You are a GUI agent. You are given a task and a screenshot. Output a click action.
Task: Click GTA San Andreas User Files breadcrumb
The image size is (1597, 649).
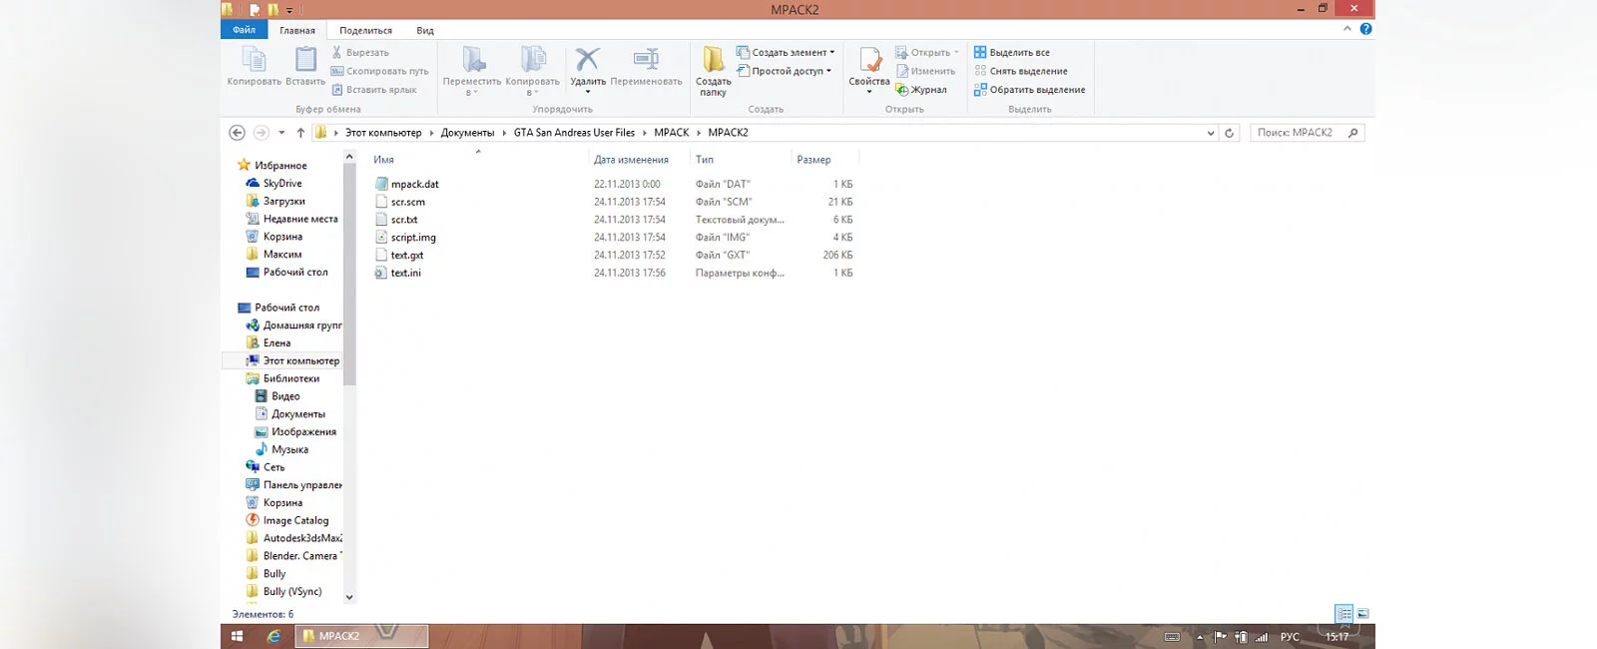click(574, 133)
